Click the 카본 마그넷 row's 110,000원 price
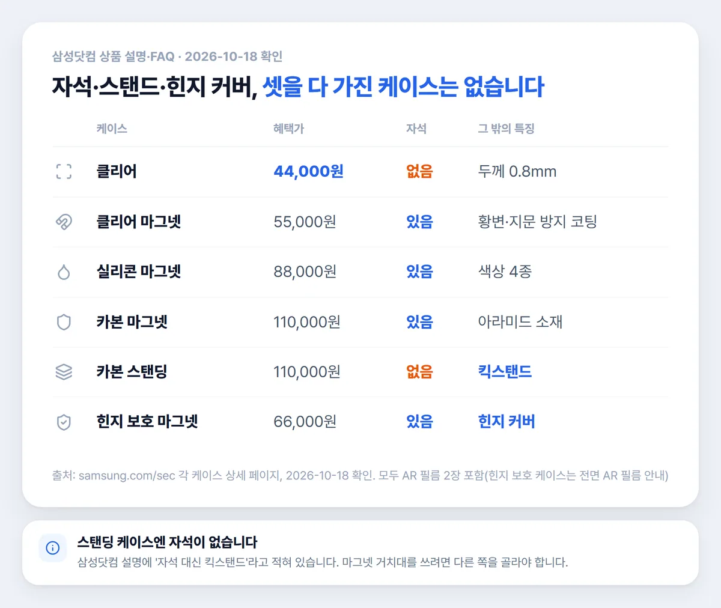The height and width of the screenshot is (608, 721). click(x=307, y=322)
